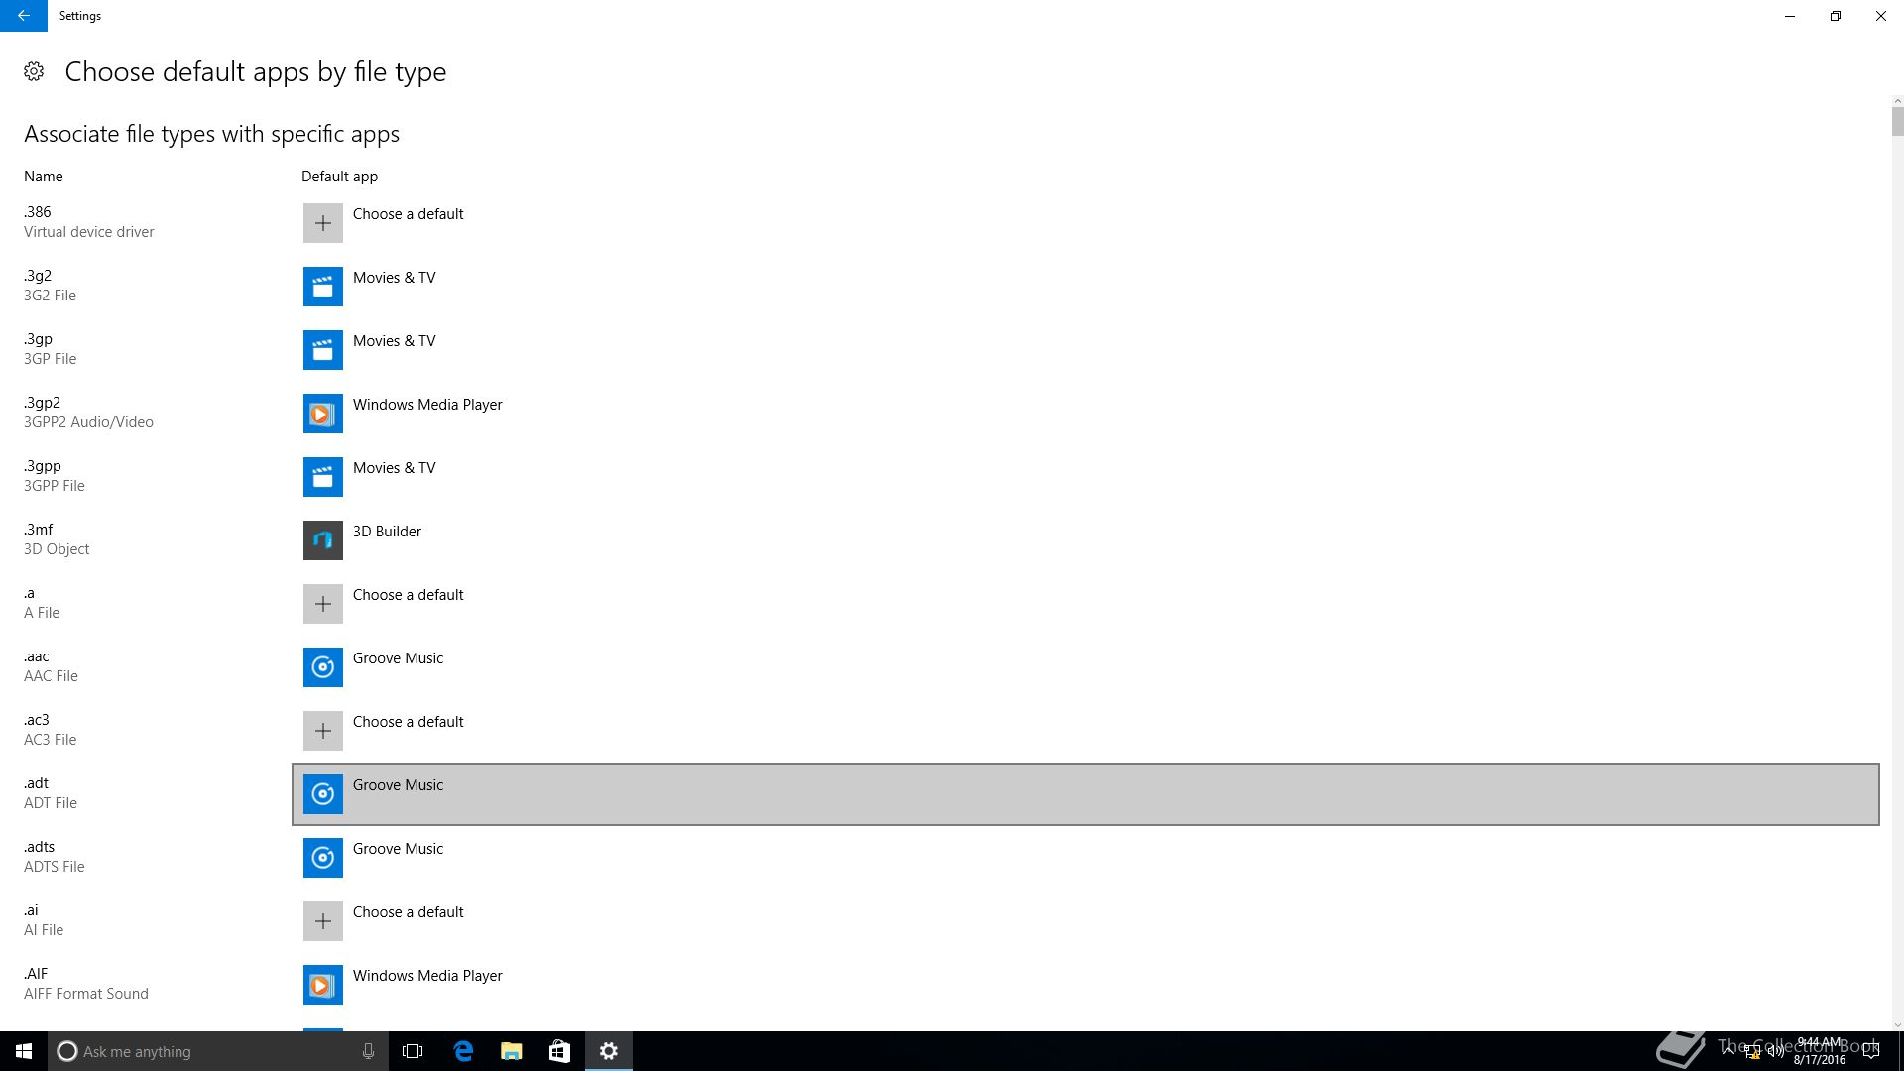Click the scrollbar down arrow
The width and height of the screenshot is (1904, 1071).
click(1897, 1025)
